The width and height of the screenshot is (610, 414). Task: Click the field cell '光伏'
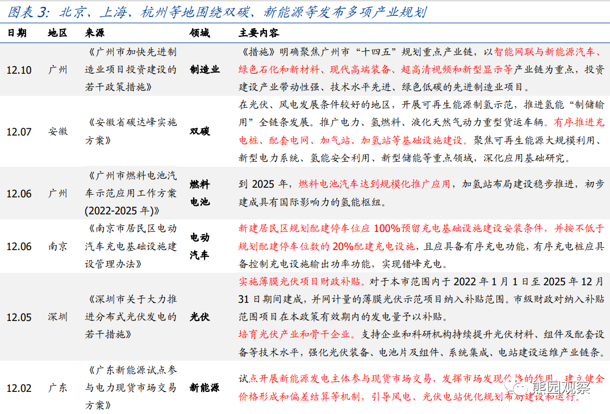pyautogui.click(x=199, y=317)
